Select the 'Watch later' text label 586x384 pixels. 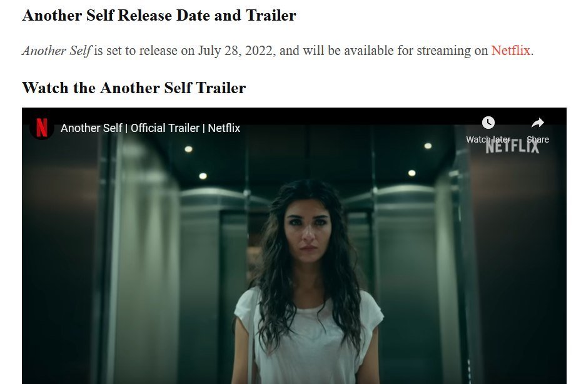click(x=488, y=139)
